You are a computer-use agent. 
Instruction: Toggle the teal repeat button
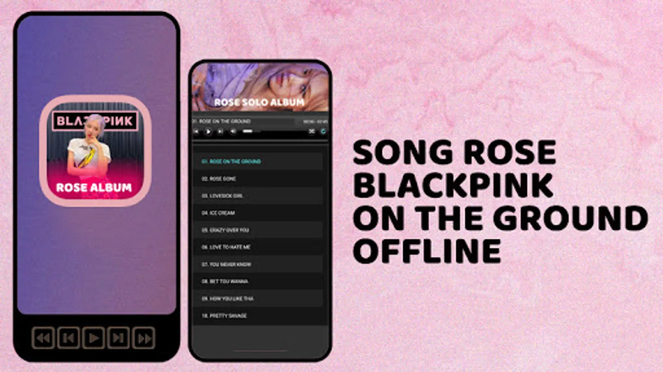coord(323,131)
